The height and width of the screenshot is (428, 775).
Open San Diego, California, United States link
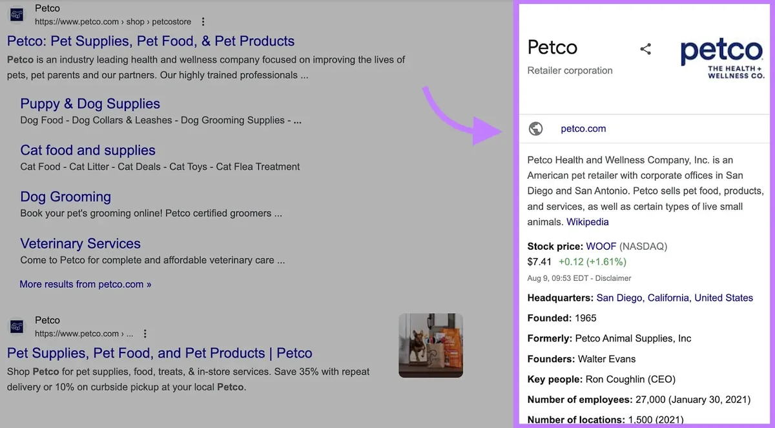coord(675,298)
